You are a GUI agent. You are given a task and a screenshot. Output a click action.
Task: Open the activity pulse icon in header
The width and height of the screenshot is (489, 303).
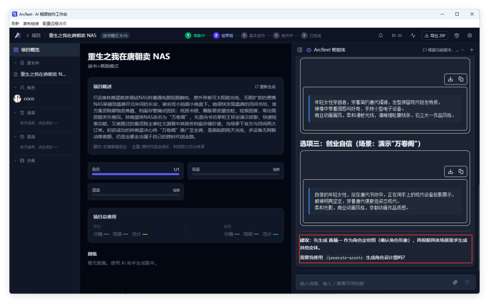(412, 36)
